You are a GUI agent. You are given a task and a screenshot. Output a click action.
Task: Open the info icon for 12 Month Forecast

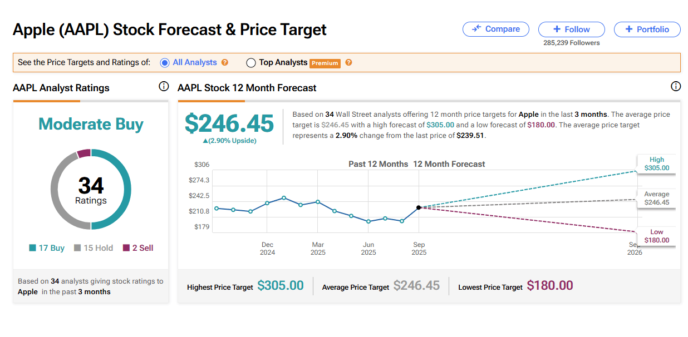[x=676, y=86]
